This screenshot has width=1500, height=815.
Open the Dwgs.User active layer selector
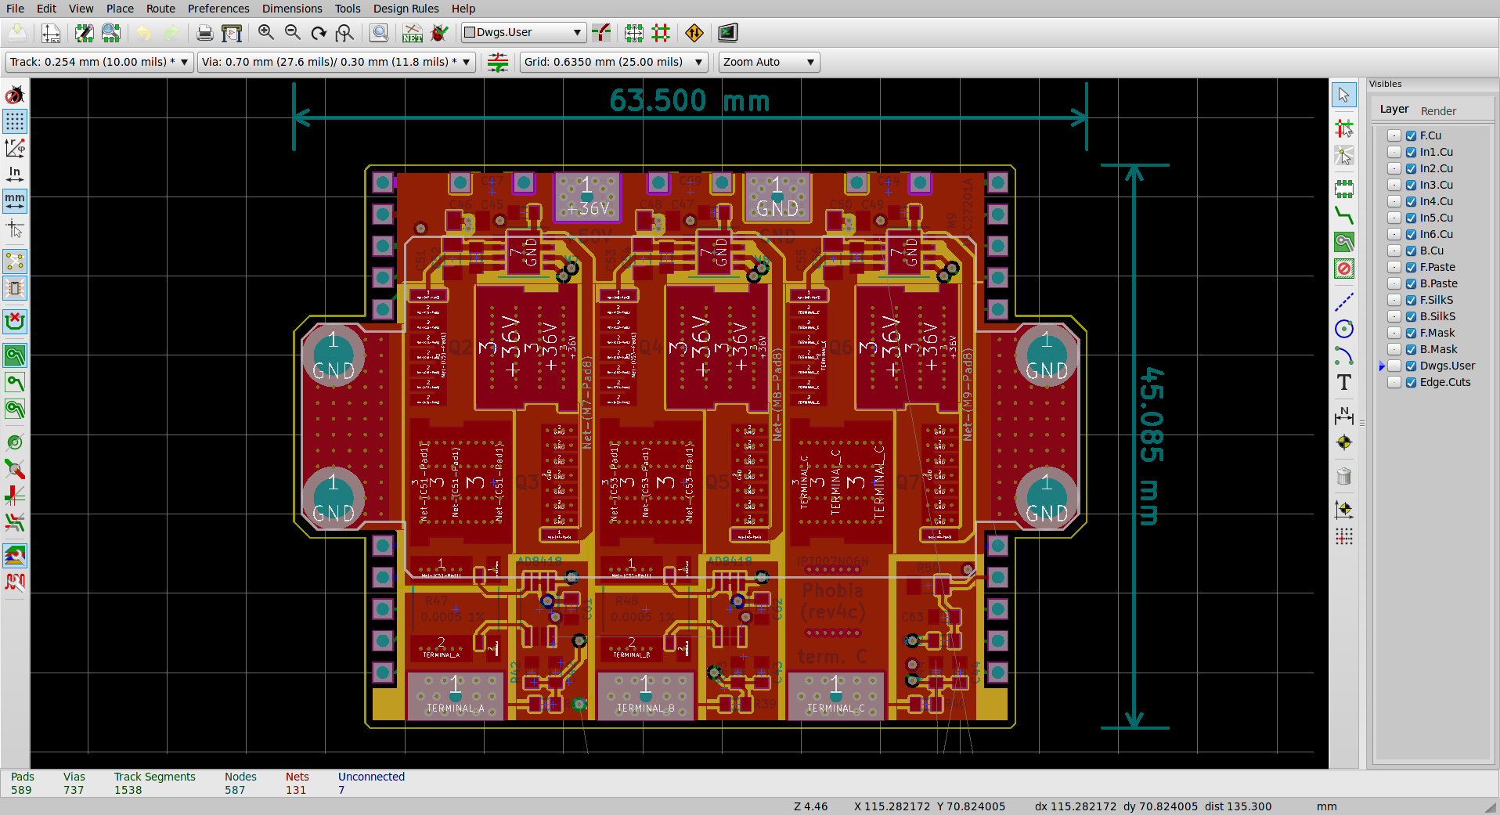[523, 32]
